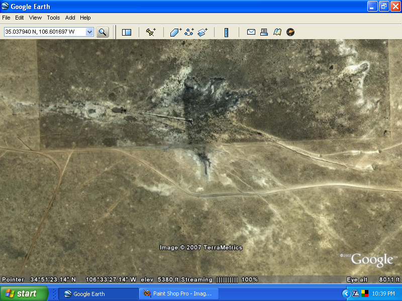Click the Windows start button
Viewport: 402px width, 301px height.
[x=24, y=293]
